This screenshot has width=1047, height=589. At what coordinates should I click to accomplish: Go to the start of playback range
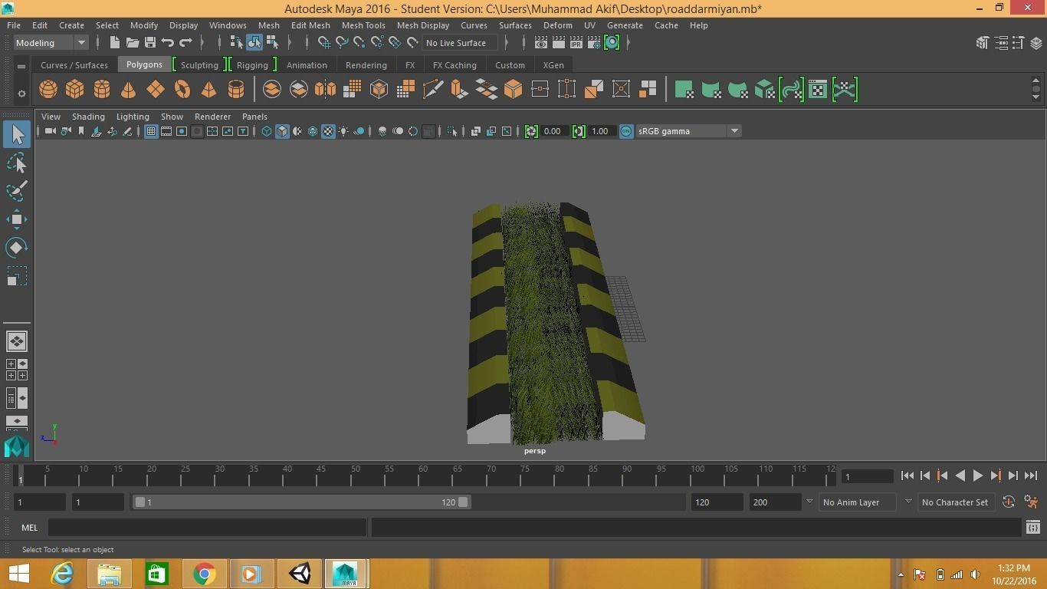[908, 476]
